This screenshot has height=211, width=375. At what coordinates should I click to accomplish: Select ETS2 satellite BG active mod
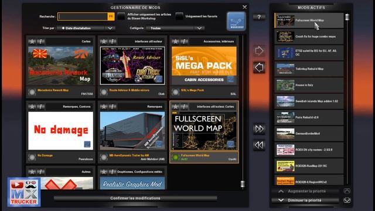pos(309,53)
